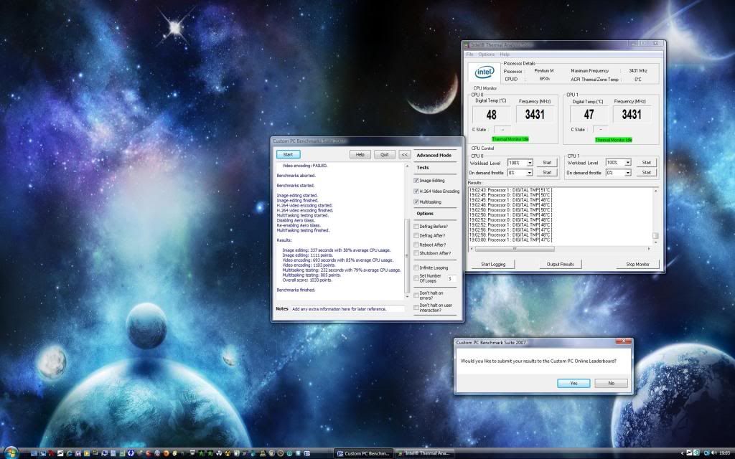Open the File menu in Thermal Analysis Tool
This screenshot has width=735, height=459.
[x=469, y=53]
